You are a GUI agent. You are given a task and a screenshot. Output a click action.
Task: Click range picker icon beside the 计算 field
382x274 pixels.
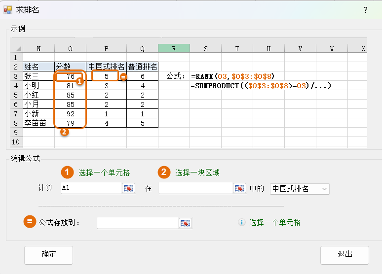(128, 188)
